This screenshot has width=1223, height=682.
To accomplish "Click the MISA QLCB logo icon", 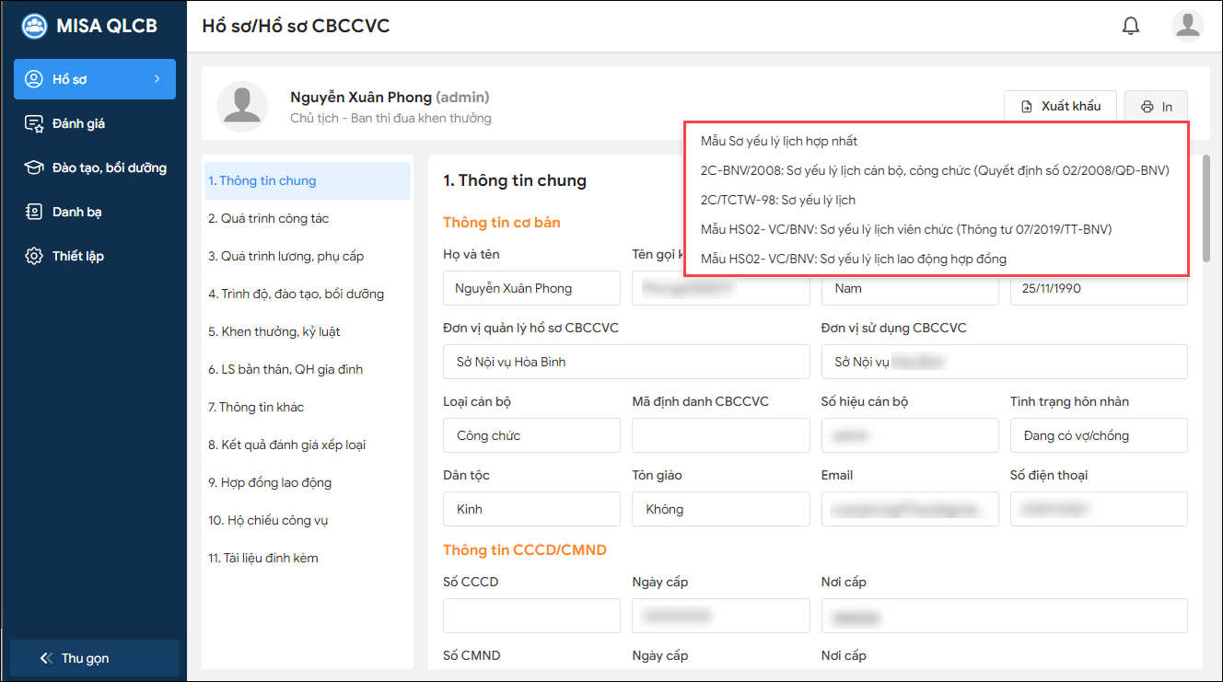I will pos(35,26).
